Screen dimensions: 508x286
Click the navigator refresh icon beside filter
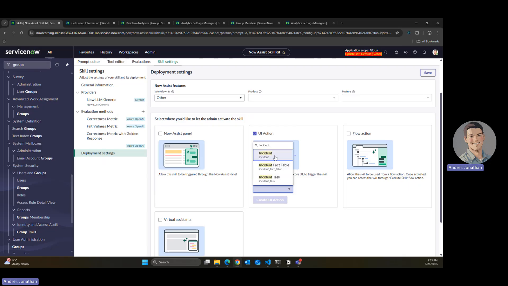point(57,65)
